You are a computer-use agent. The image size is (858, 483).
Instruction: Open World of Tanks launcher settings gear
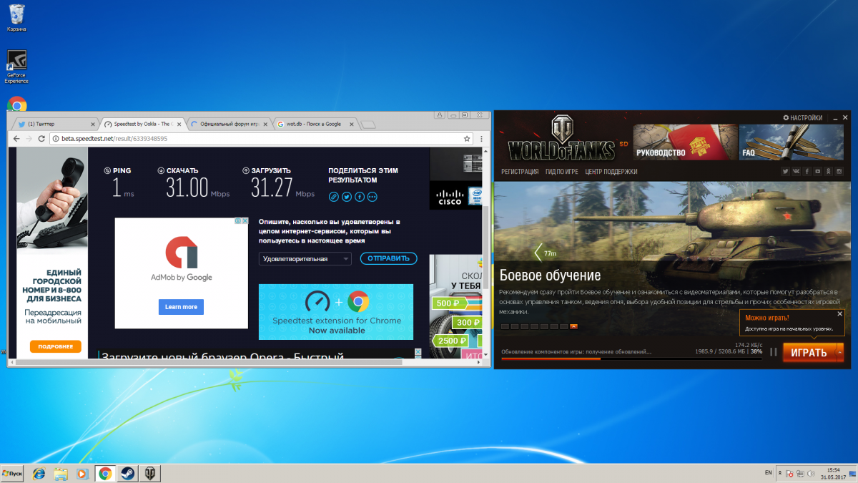point(786,117)
